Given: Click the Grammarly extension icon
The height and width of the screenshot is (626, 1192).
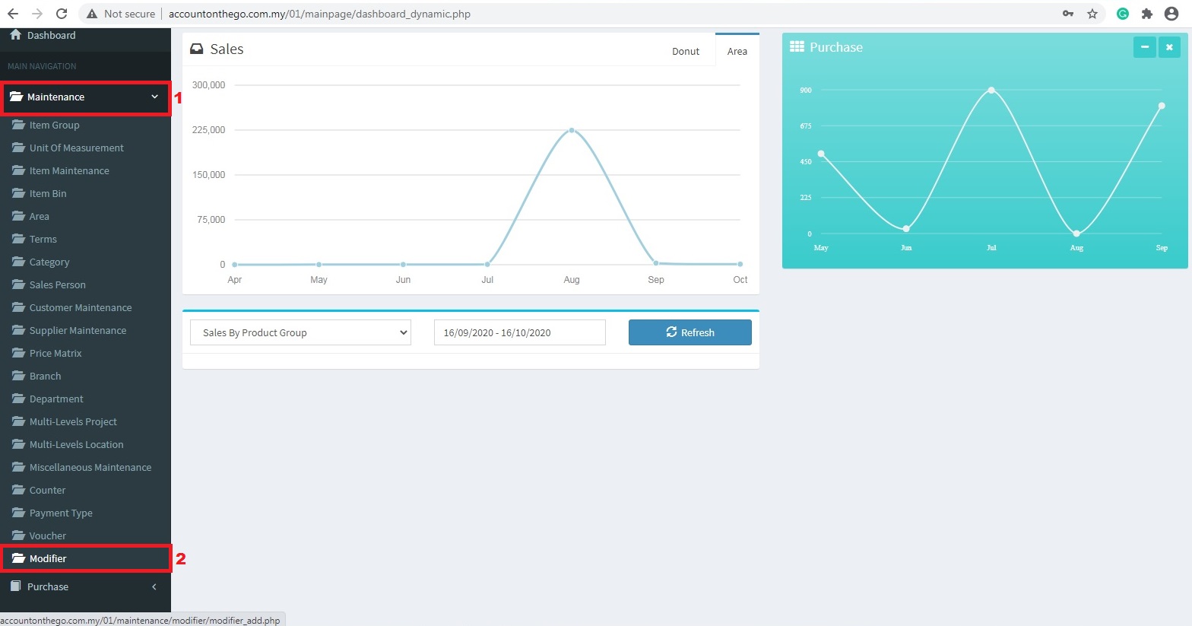Looking at the screenshot, I should [1123, 14].
